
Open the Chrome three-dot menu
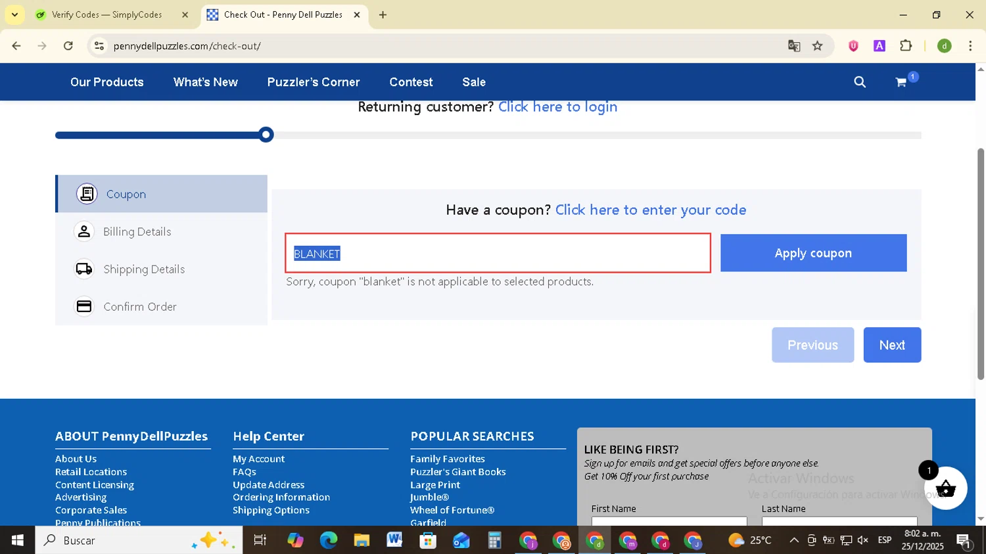[x=970, y=46]
